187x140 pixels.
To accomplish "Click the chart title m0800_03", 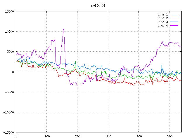I will pyautogui.click(x=98, y=6).
